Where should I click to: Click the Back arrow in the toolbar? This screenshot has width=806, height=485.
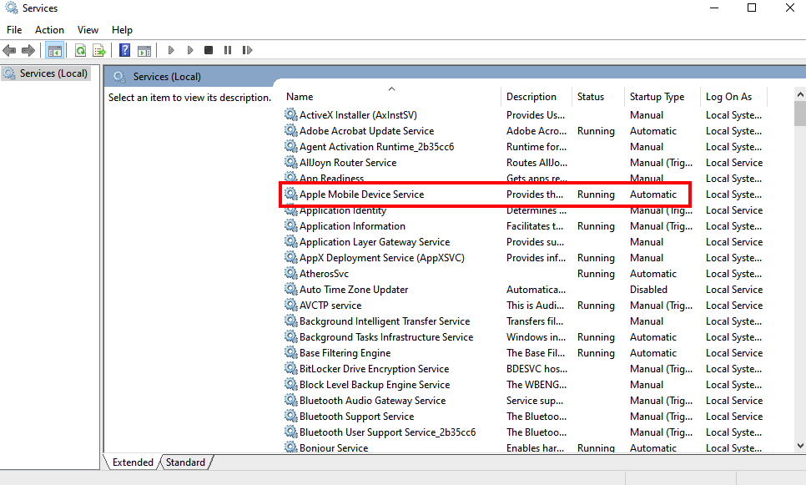coord(10,50)
